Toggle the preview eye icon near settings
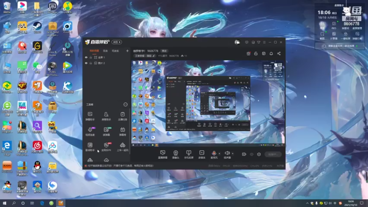The image size is (368, 207). click(x=252, y=154)
